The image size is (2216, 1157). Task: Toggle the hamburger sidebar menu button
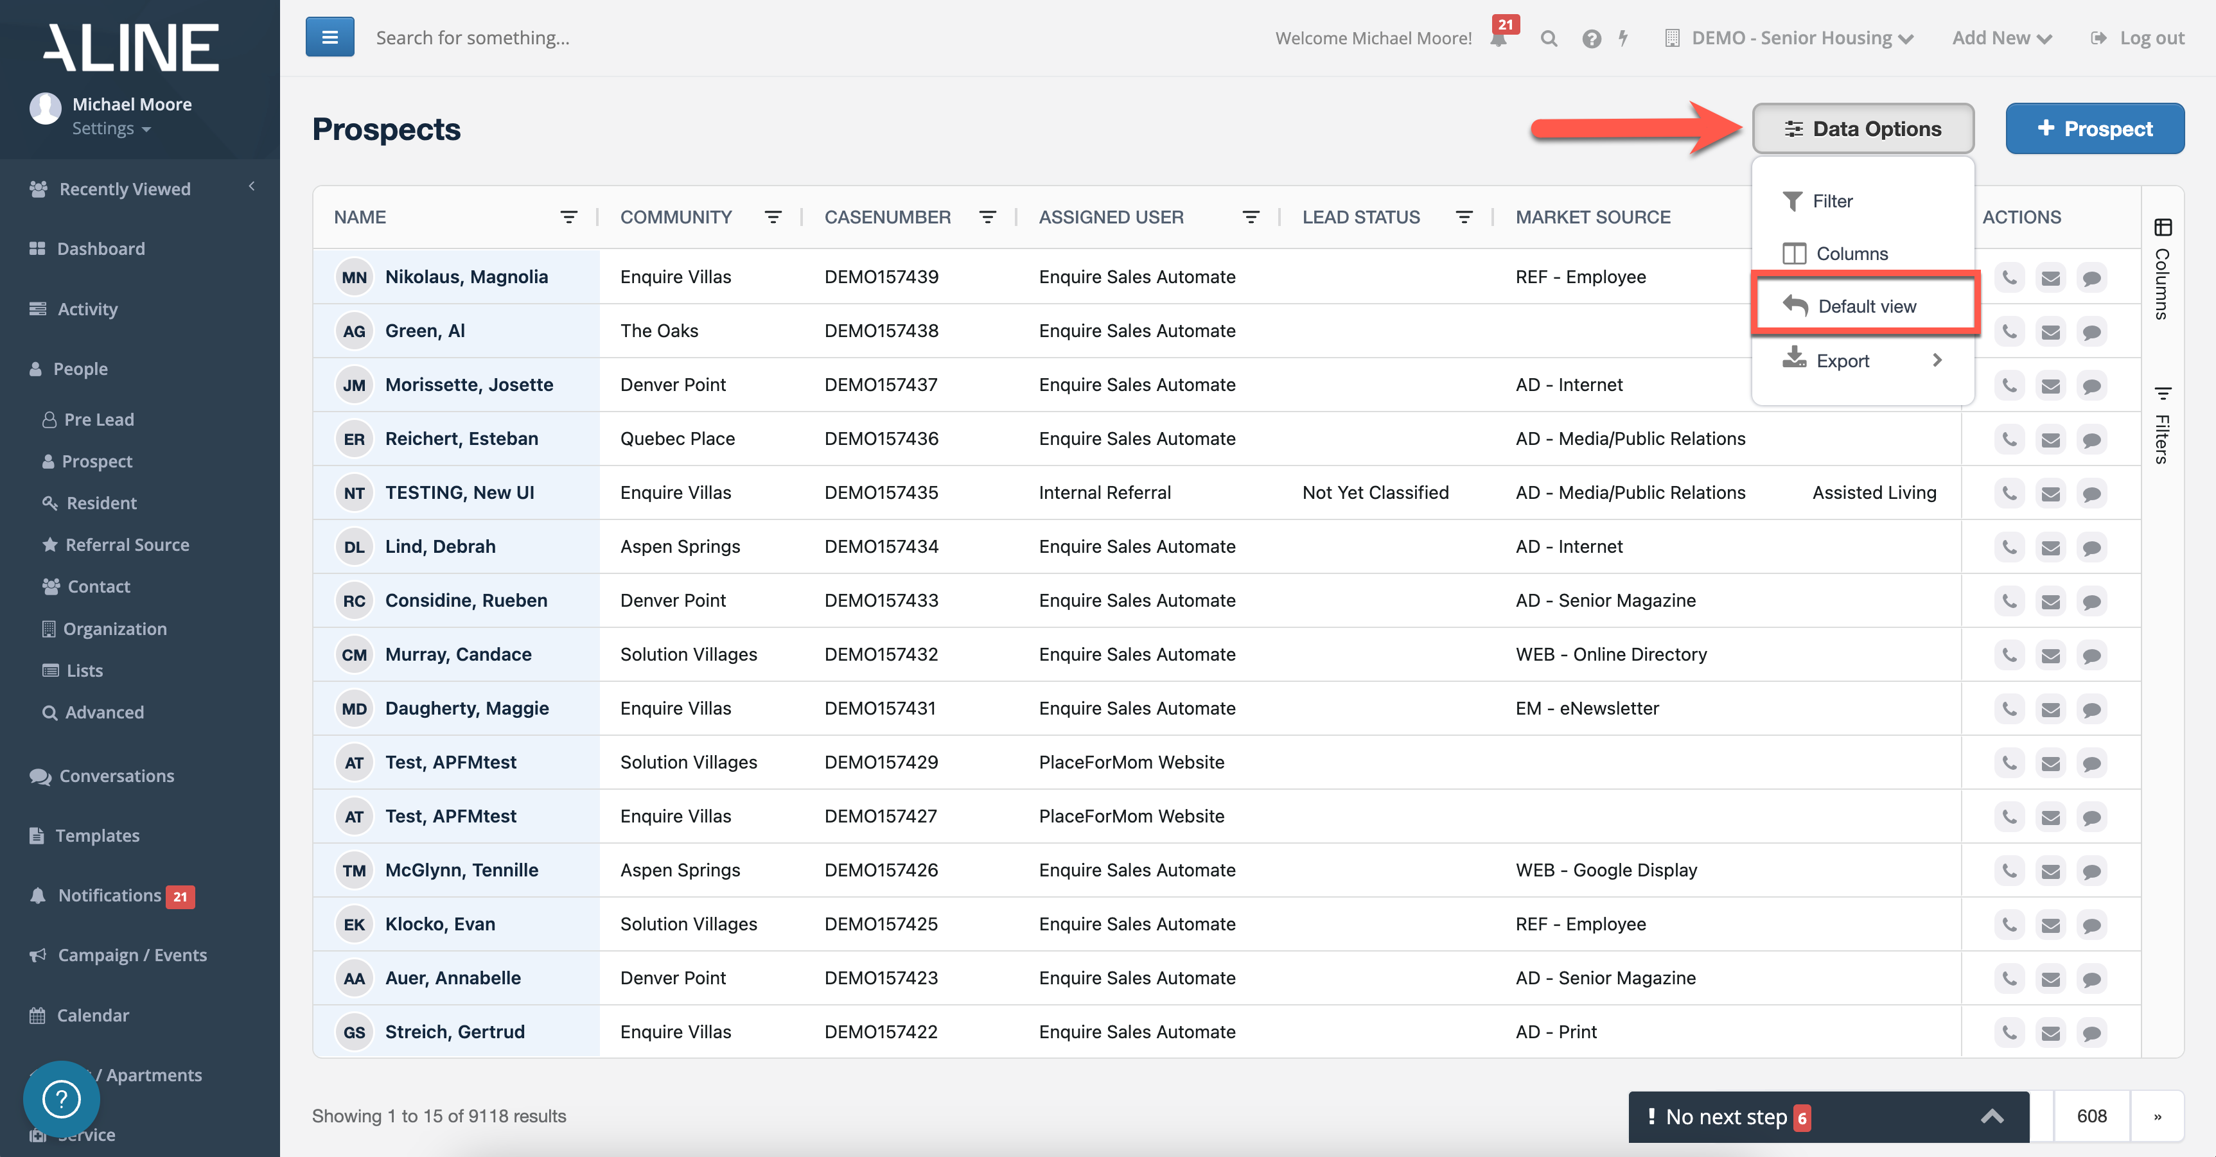(330, 37)
